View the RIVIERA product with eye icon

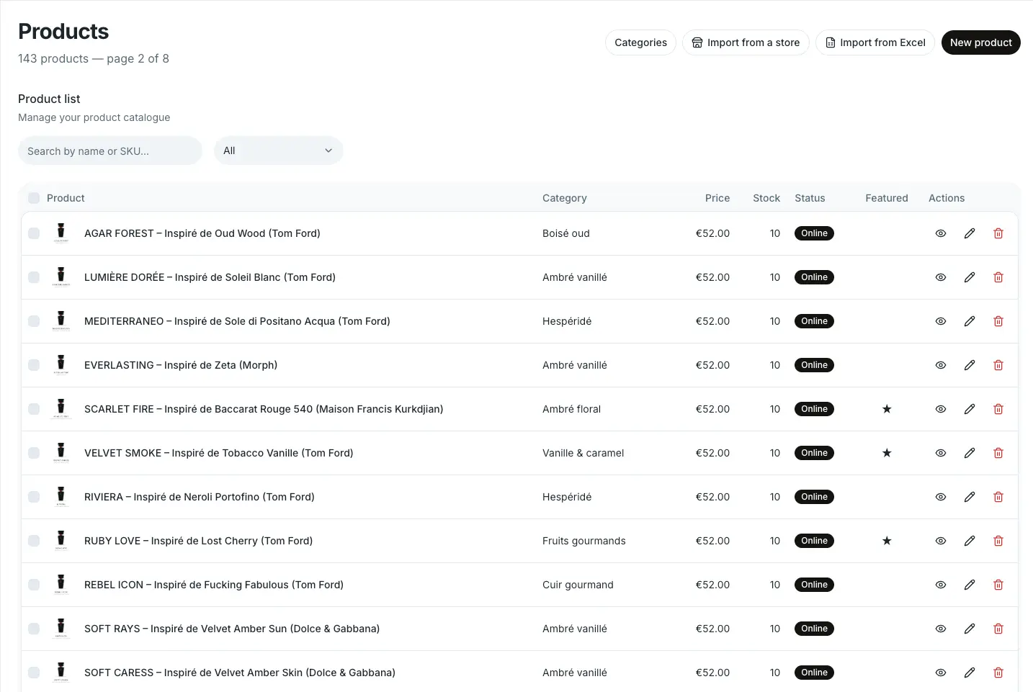coord(941,497)
